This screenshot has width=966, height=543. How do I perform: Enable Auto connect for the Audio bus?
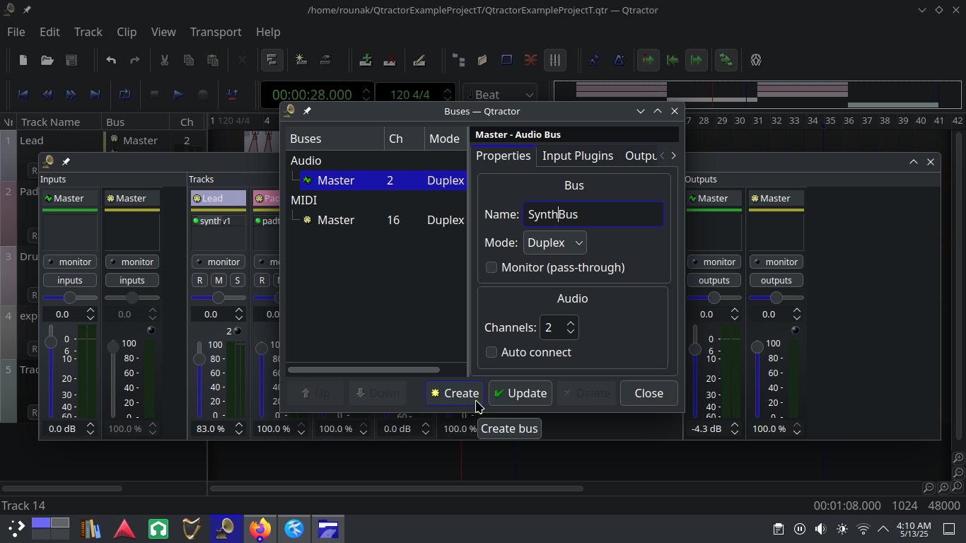(x=491, y=351)
